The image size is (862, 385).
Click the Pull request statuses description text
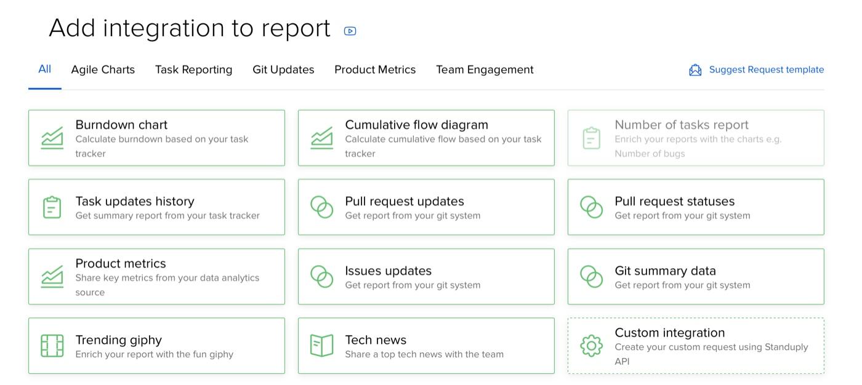682,216
